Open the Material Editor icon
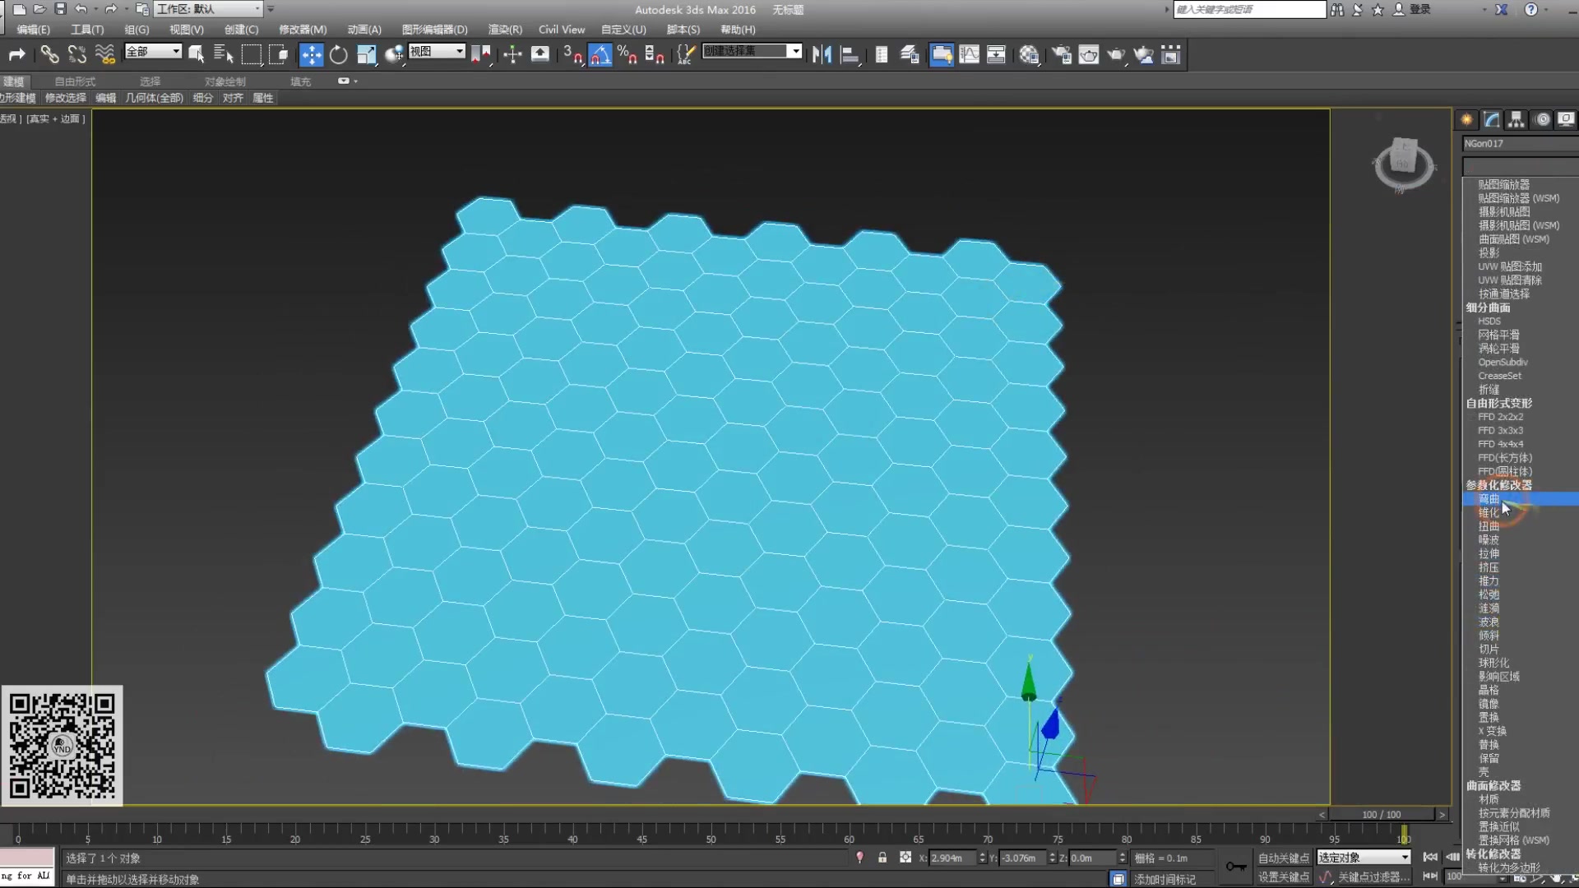 click(1029, 55)
